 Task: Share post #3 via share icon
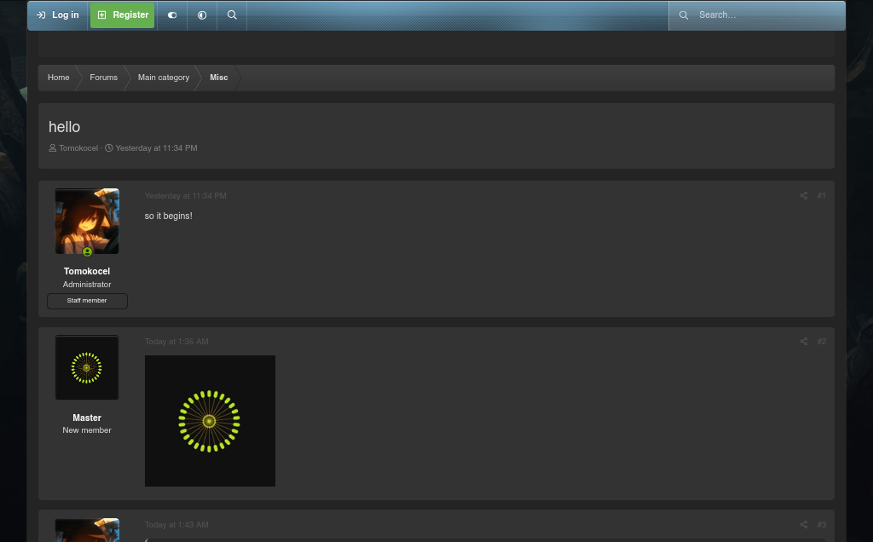coord(803,525)
